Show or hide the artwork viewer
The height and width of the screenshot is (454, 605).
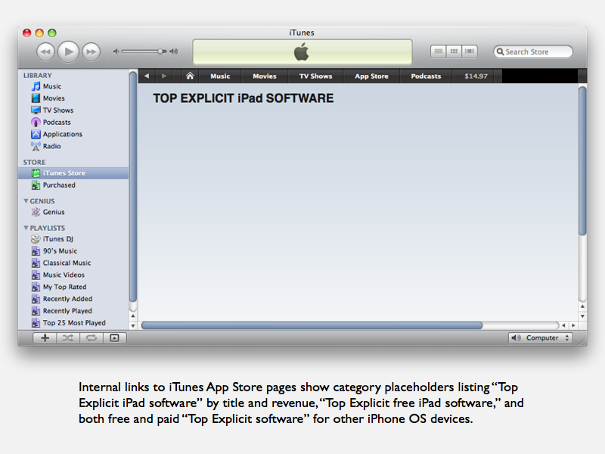(115, 337)
